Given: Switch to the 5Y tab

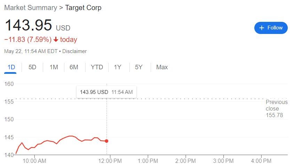Looking at the screenshot, I should click(139, 67).
